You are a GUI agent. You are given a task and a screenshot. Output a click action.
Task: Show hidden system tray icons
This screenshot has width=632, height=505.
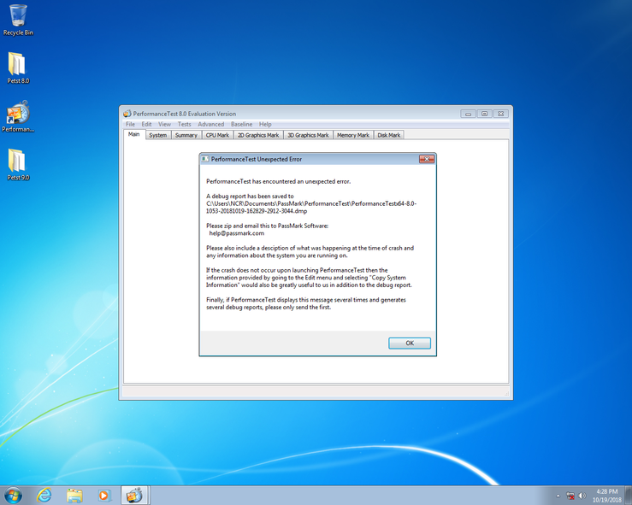[x=558, y=496]
